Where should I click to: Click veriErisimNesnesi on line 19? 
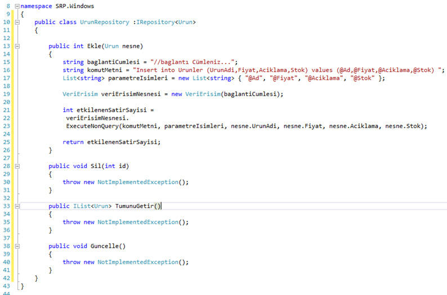click(131, 94)
